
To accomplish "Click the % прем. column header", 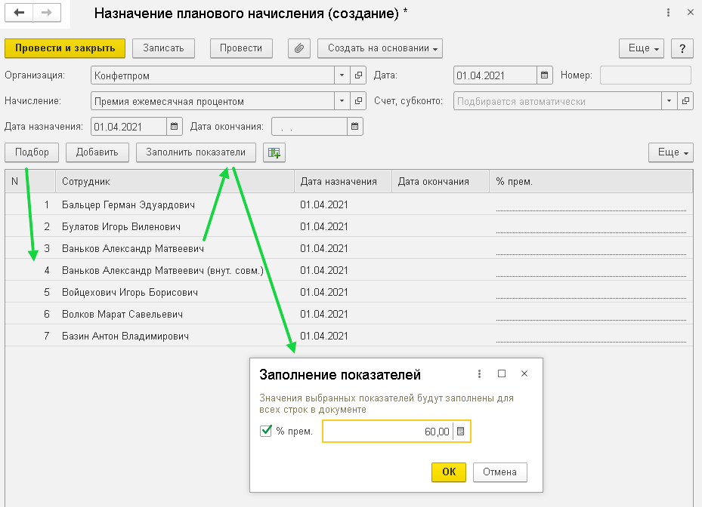I will 591,182.
